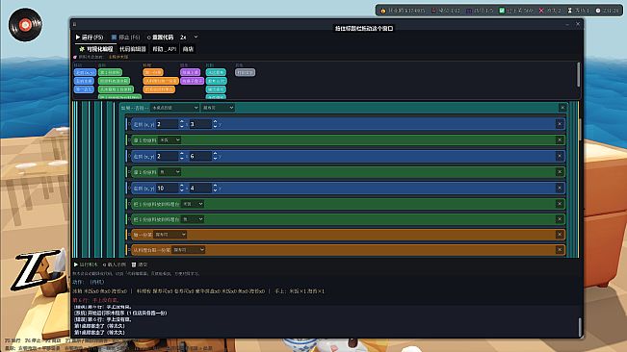
Task: Pick the blue 走到 (x, y) palette block
Action: point(85,73)
